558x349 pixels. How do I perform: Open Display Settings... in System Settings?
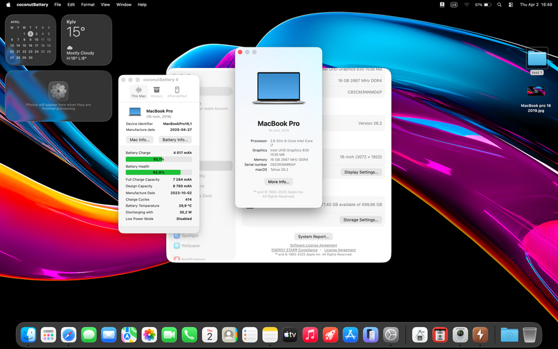coord(361,172)
